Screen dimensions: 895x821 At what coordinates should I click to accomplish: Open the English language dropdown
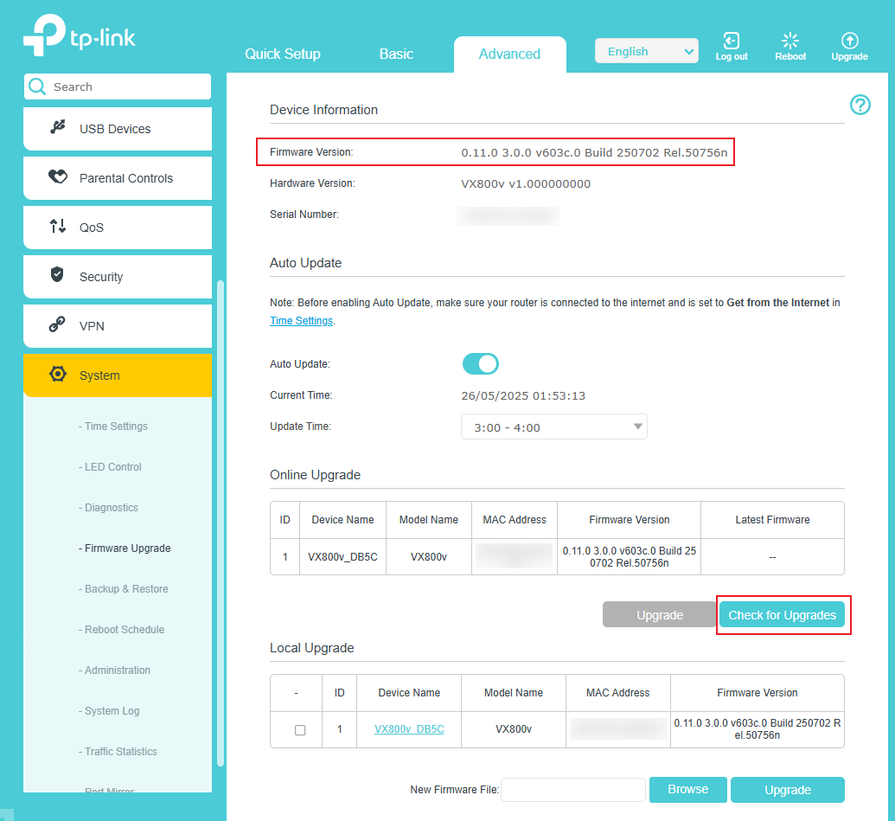pyautogui.click(x=646, y=52)
